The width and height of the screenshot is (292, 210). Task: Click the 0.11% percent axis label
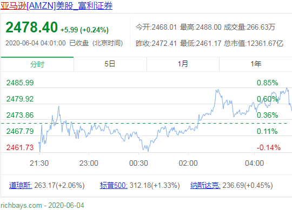267,131
